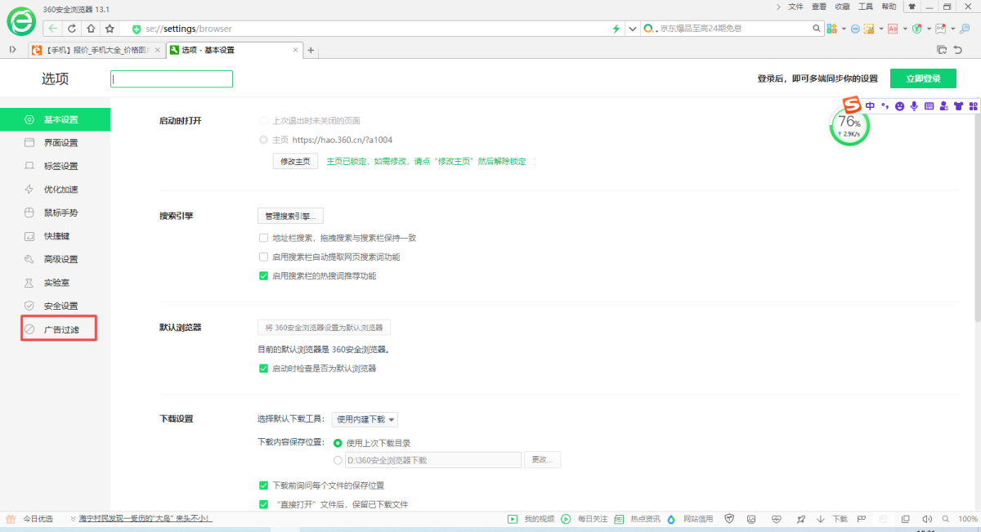The height and width of the screenshot is (532, 981).
Task: Open downloads from the status bar
Action: point(840,519)
